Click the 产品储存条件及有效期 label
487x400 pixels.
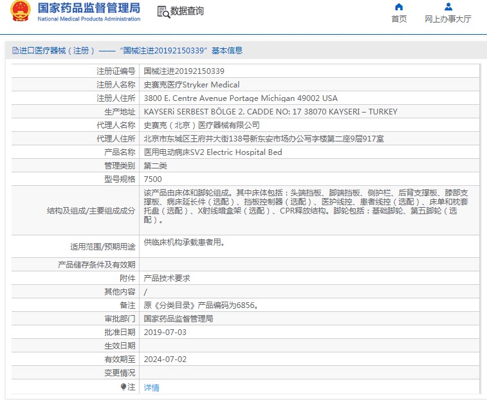point(96,265)
